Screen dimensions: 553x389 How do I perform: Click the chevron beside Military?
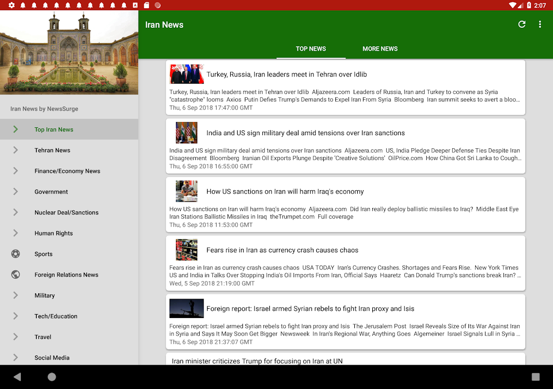(16, 295)
